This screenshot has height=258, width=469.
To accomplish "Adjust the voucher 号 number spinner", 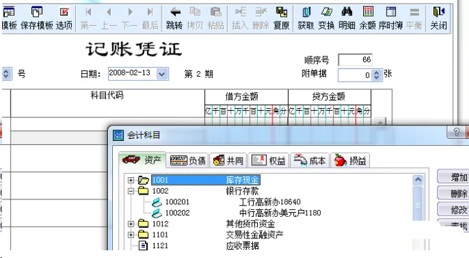I will [6, 74].
